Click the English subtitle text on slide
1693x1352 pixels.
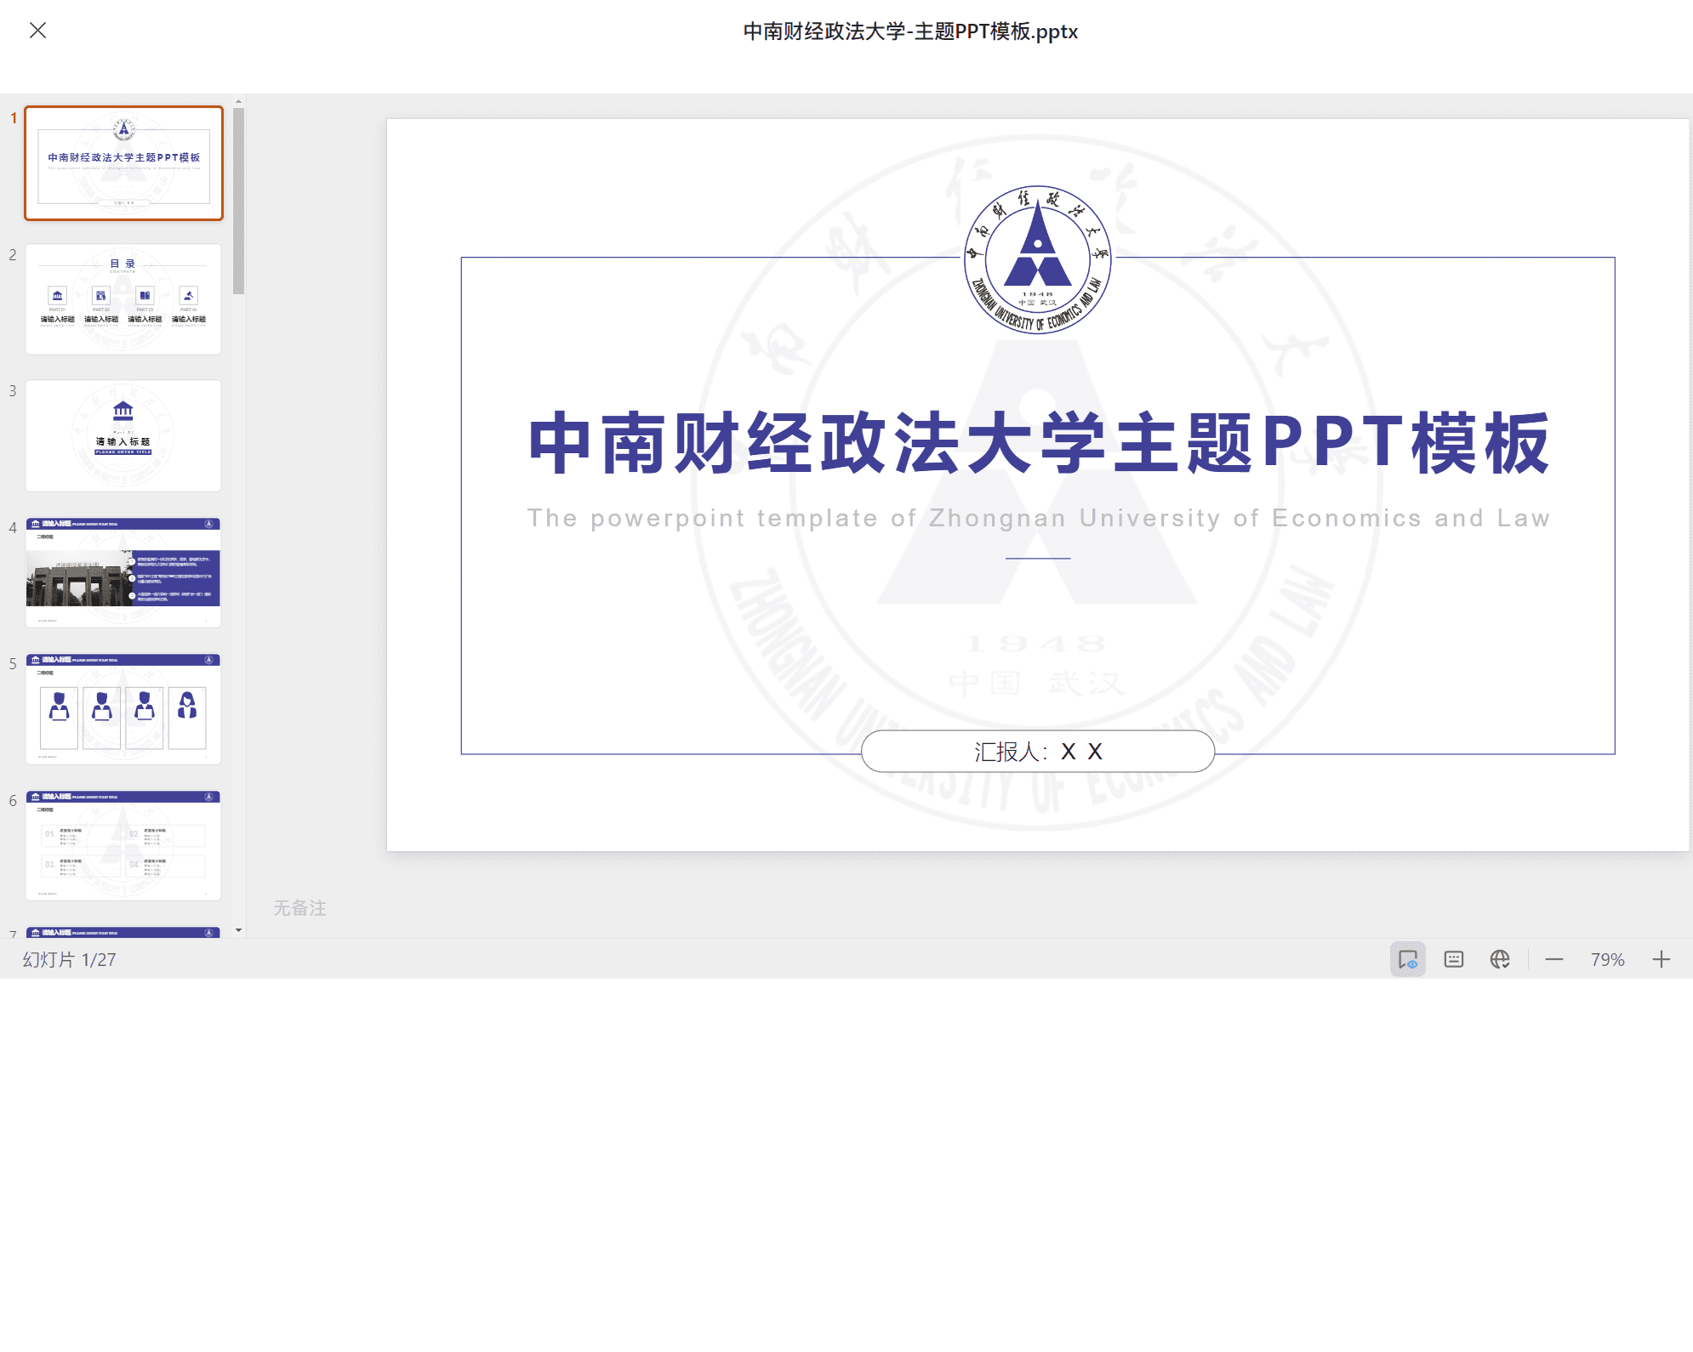click(x=1038, y=518)
